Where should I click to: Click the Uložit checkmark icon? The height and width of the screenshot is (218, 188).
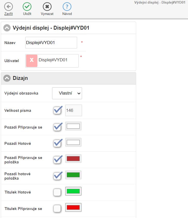[x=27, y=6]
